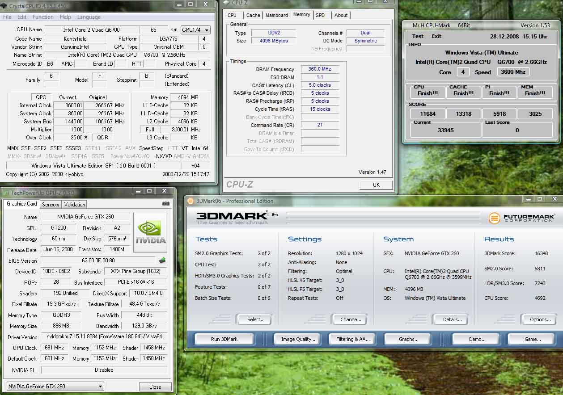
Task: Click the GPU-Z title bar icon
Action: 5,193
